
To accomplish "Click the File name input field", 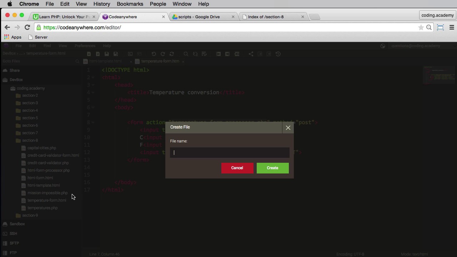I will [x=230, y=152].
